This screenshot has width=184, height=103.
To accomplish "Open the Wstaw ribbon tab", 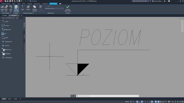I will 14,4.
